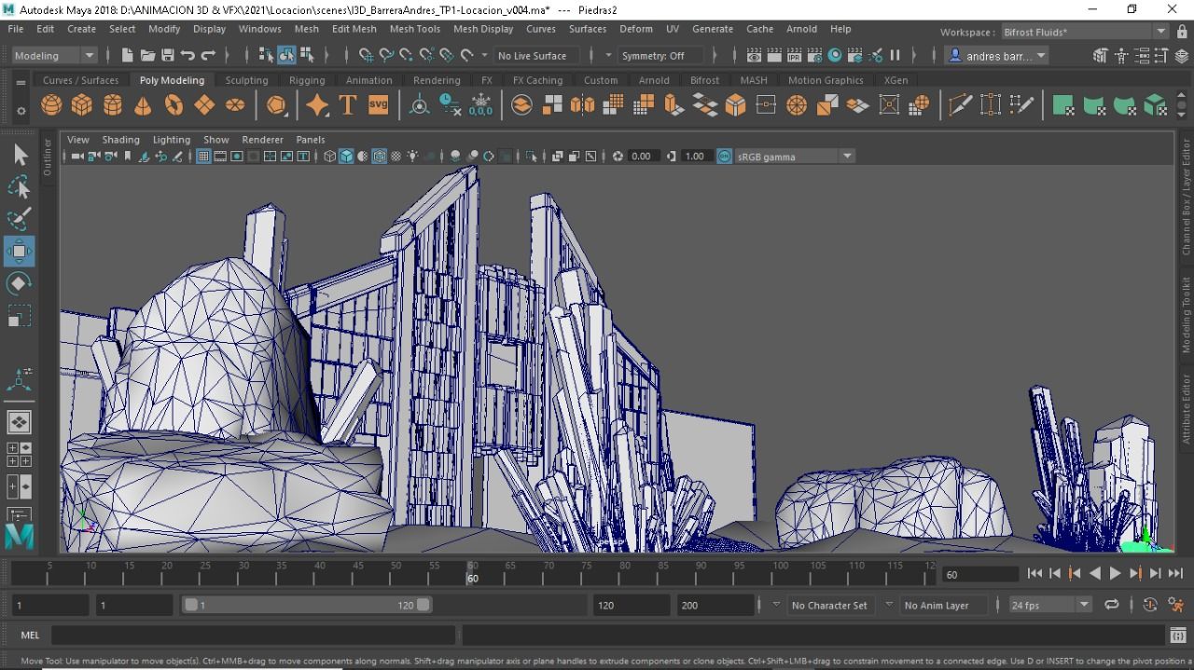
Task: Pick the Paint selection tool
Action: [x=20, y=219]
